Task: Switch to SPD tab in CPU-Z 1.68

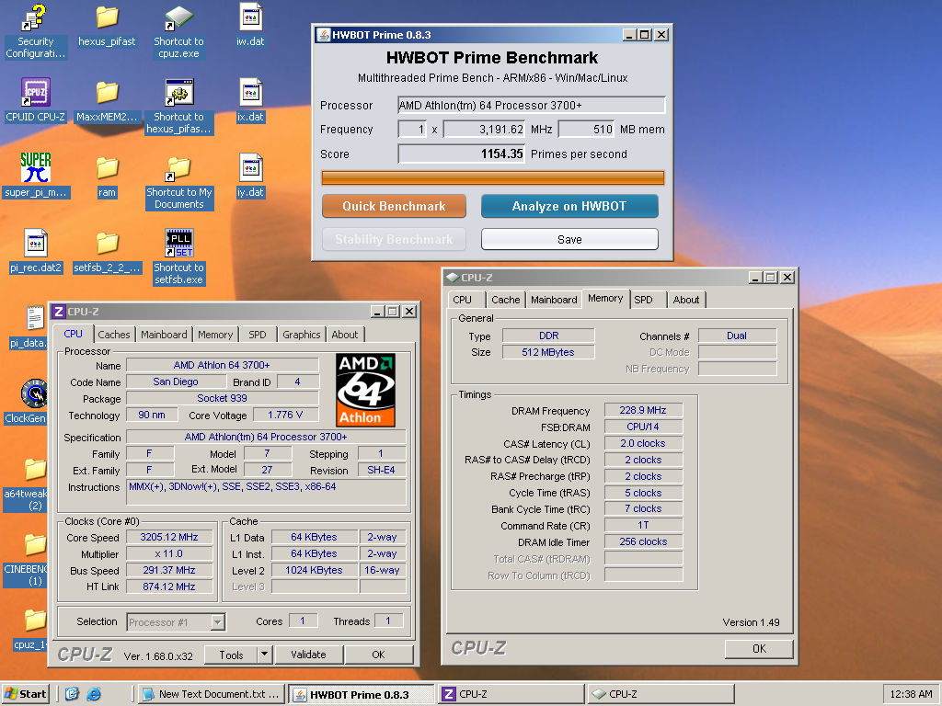Action: 258,335
